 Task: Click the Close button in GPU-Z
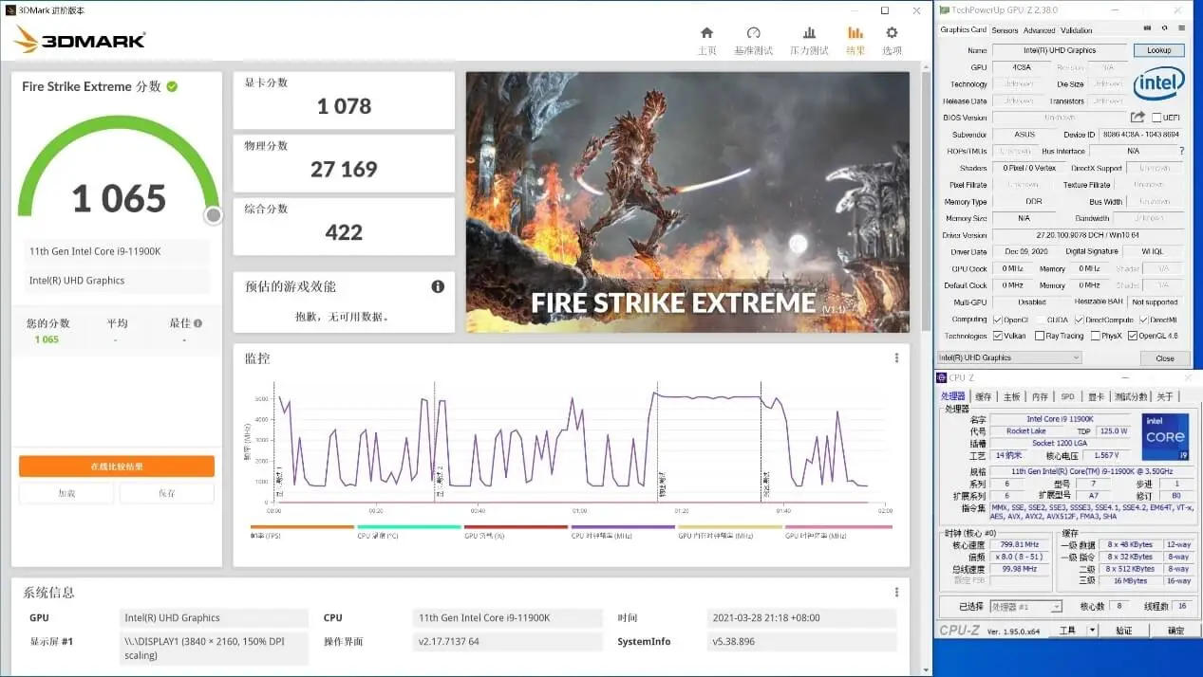[x=1165, y=358]
